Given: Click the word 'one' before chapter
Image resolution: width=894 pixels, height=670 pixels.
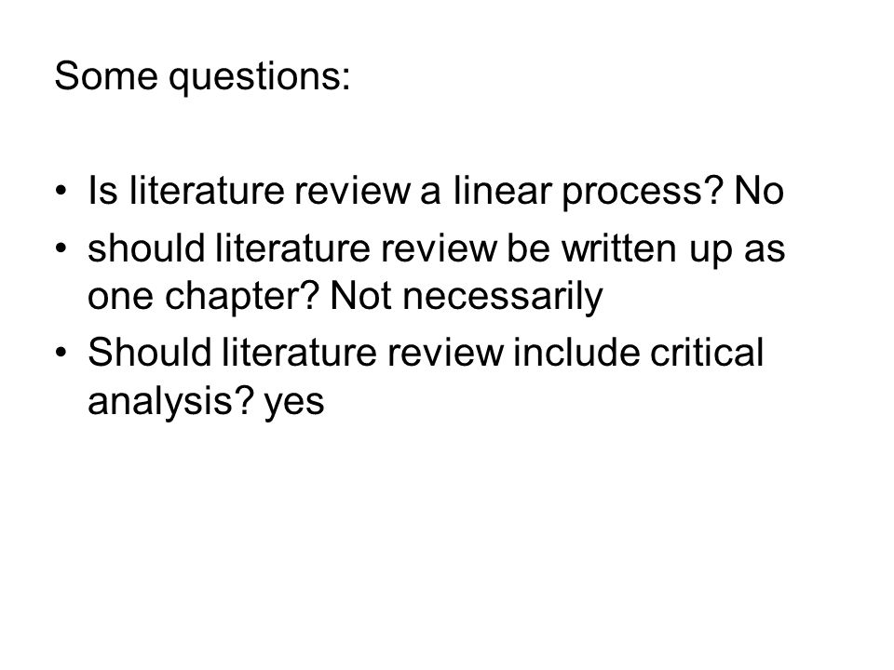Looking at the screenshot, I should (x=120, y=298).
